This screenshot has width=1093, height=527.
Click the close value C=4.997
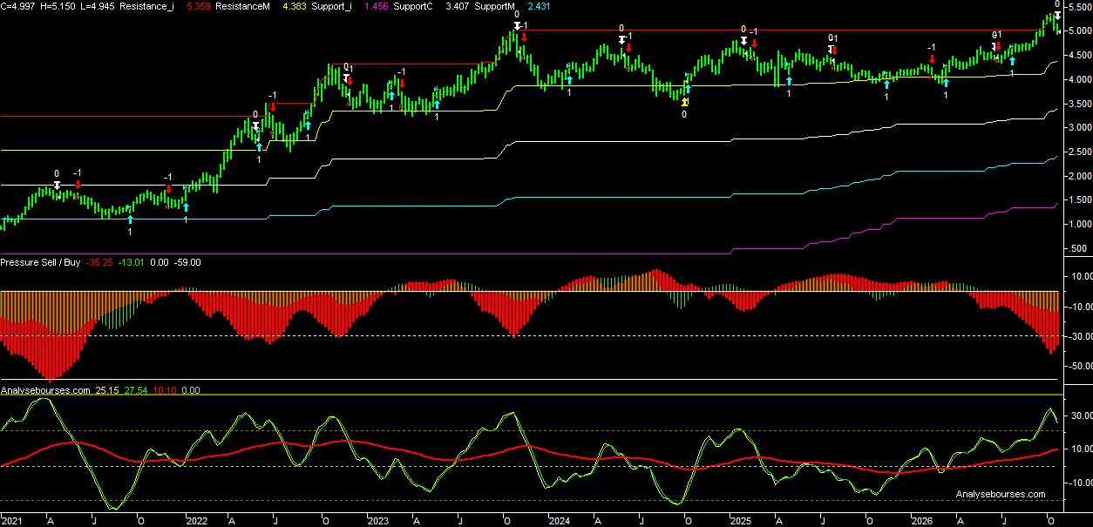(x=17, y=5)
